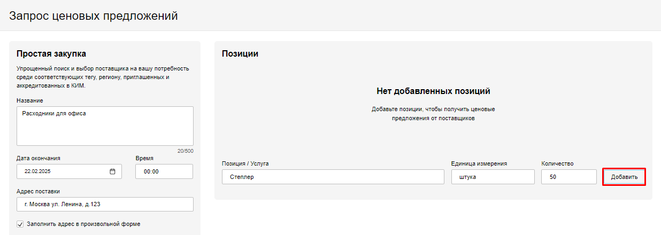Viewport: 661px width, 235px height.
Task: Select the Адрес поставки input field
Action: (105, 205)
